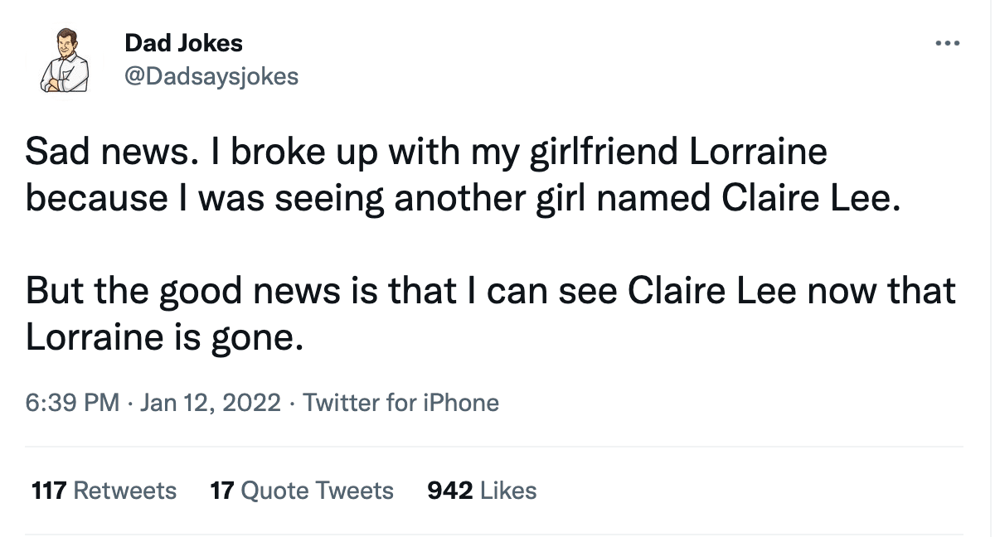Screen dimensions: 995x537
Task: Open the Dad Jokes display name link
Action: coord(183,42)
